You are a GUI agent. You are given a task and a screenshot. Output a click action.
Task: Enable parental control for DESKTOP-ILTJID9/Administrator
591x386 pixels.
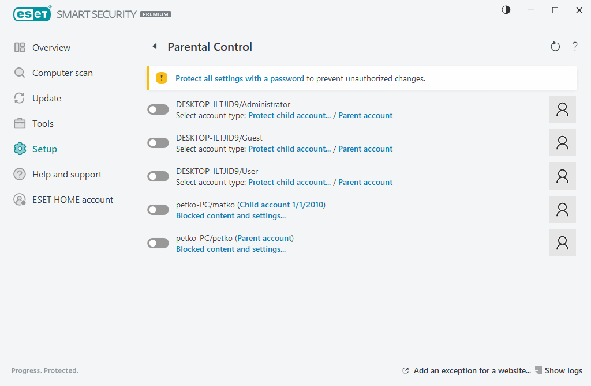tap(158, 109)
